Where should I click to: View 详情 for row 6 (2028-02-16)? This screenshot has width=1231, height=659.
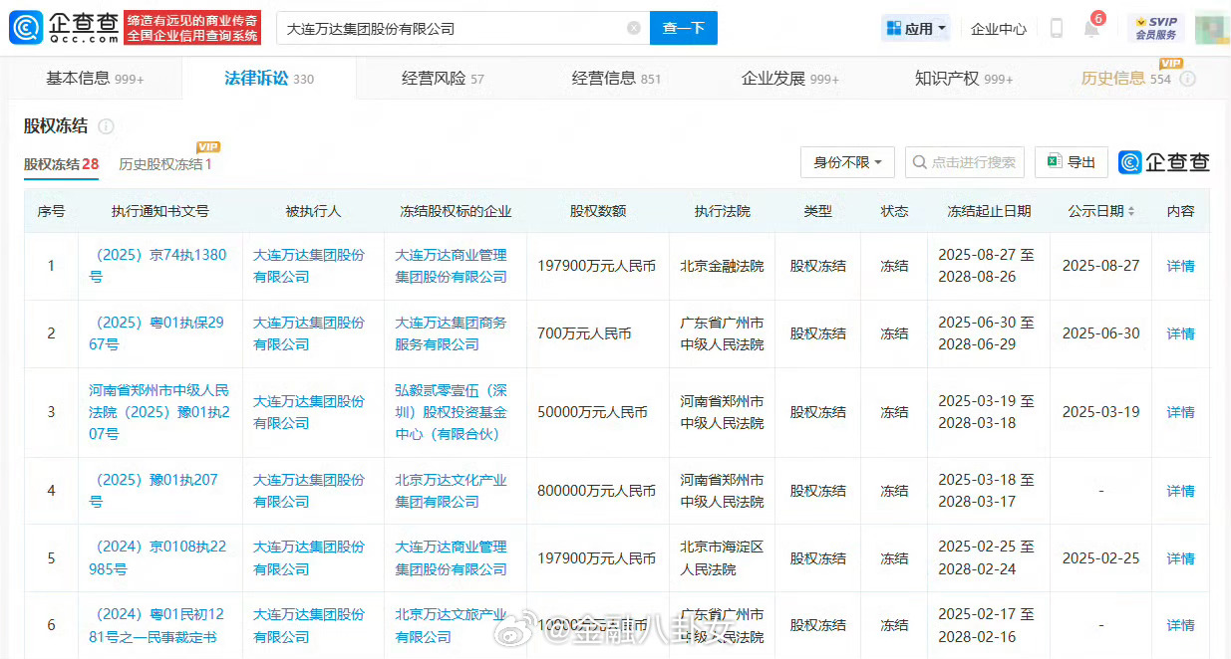(x=1181, y=626)
